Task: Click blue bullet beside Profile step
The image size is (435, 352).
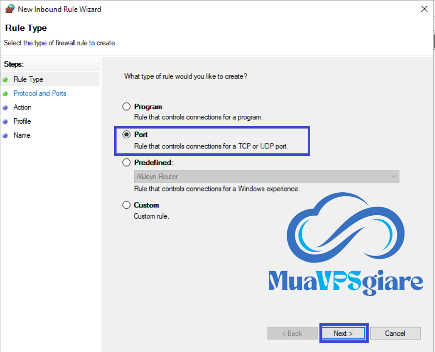Action: pyautogui.click(x=5, y=122)
